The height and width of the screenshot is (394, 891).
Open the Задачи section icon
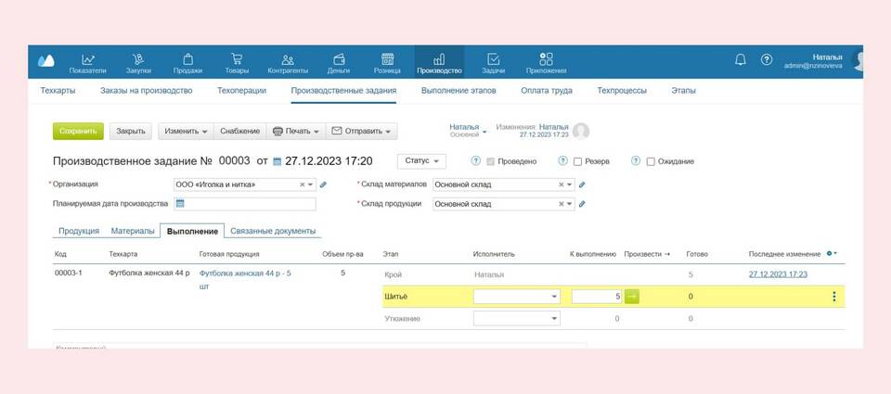(x=493, y=59)
